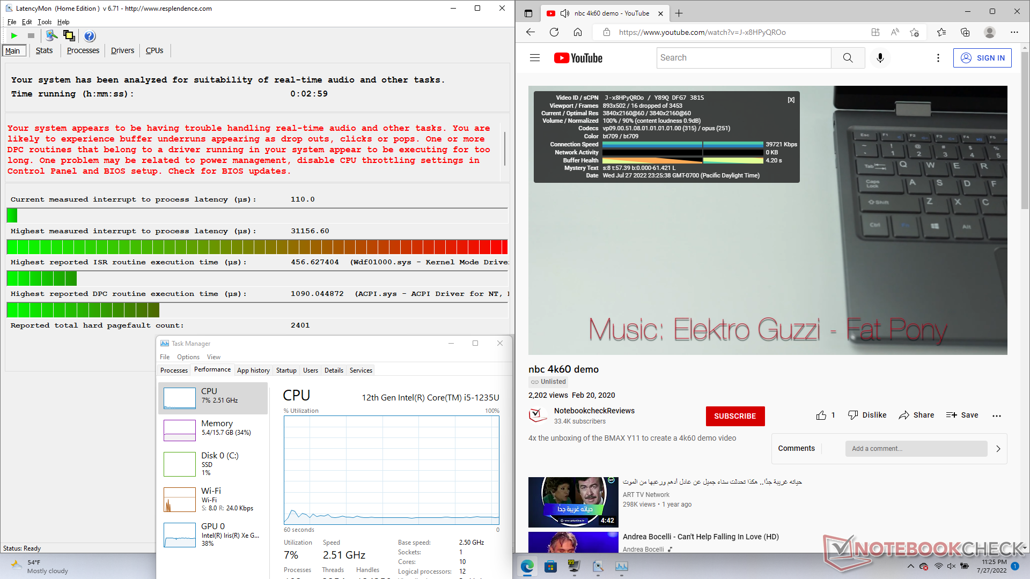This screenshot has height=579, width=1030.
Task: Open Task Manager Services tab
Action: [x=360, y=370]
